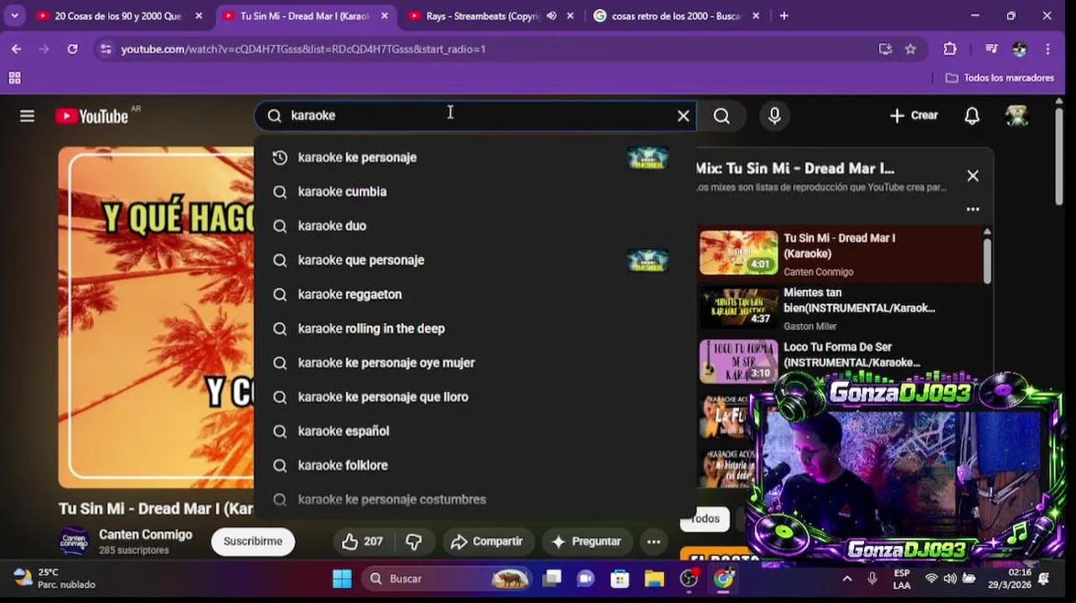Open the Mix playlist three-dot options
The image size is (1076, 603).
[973, 209]
